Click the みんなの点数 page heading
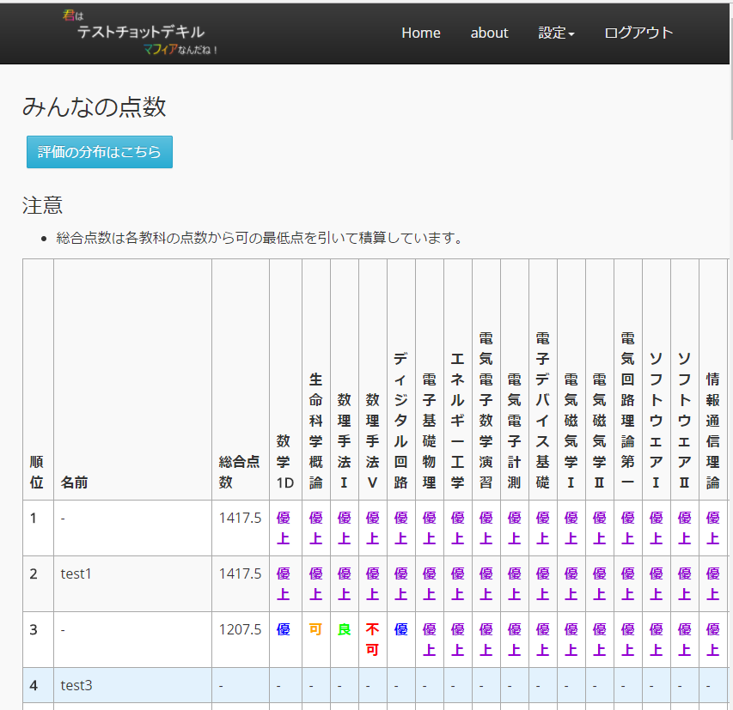733x710 pixels. click(94, 107)
